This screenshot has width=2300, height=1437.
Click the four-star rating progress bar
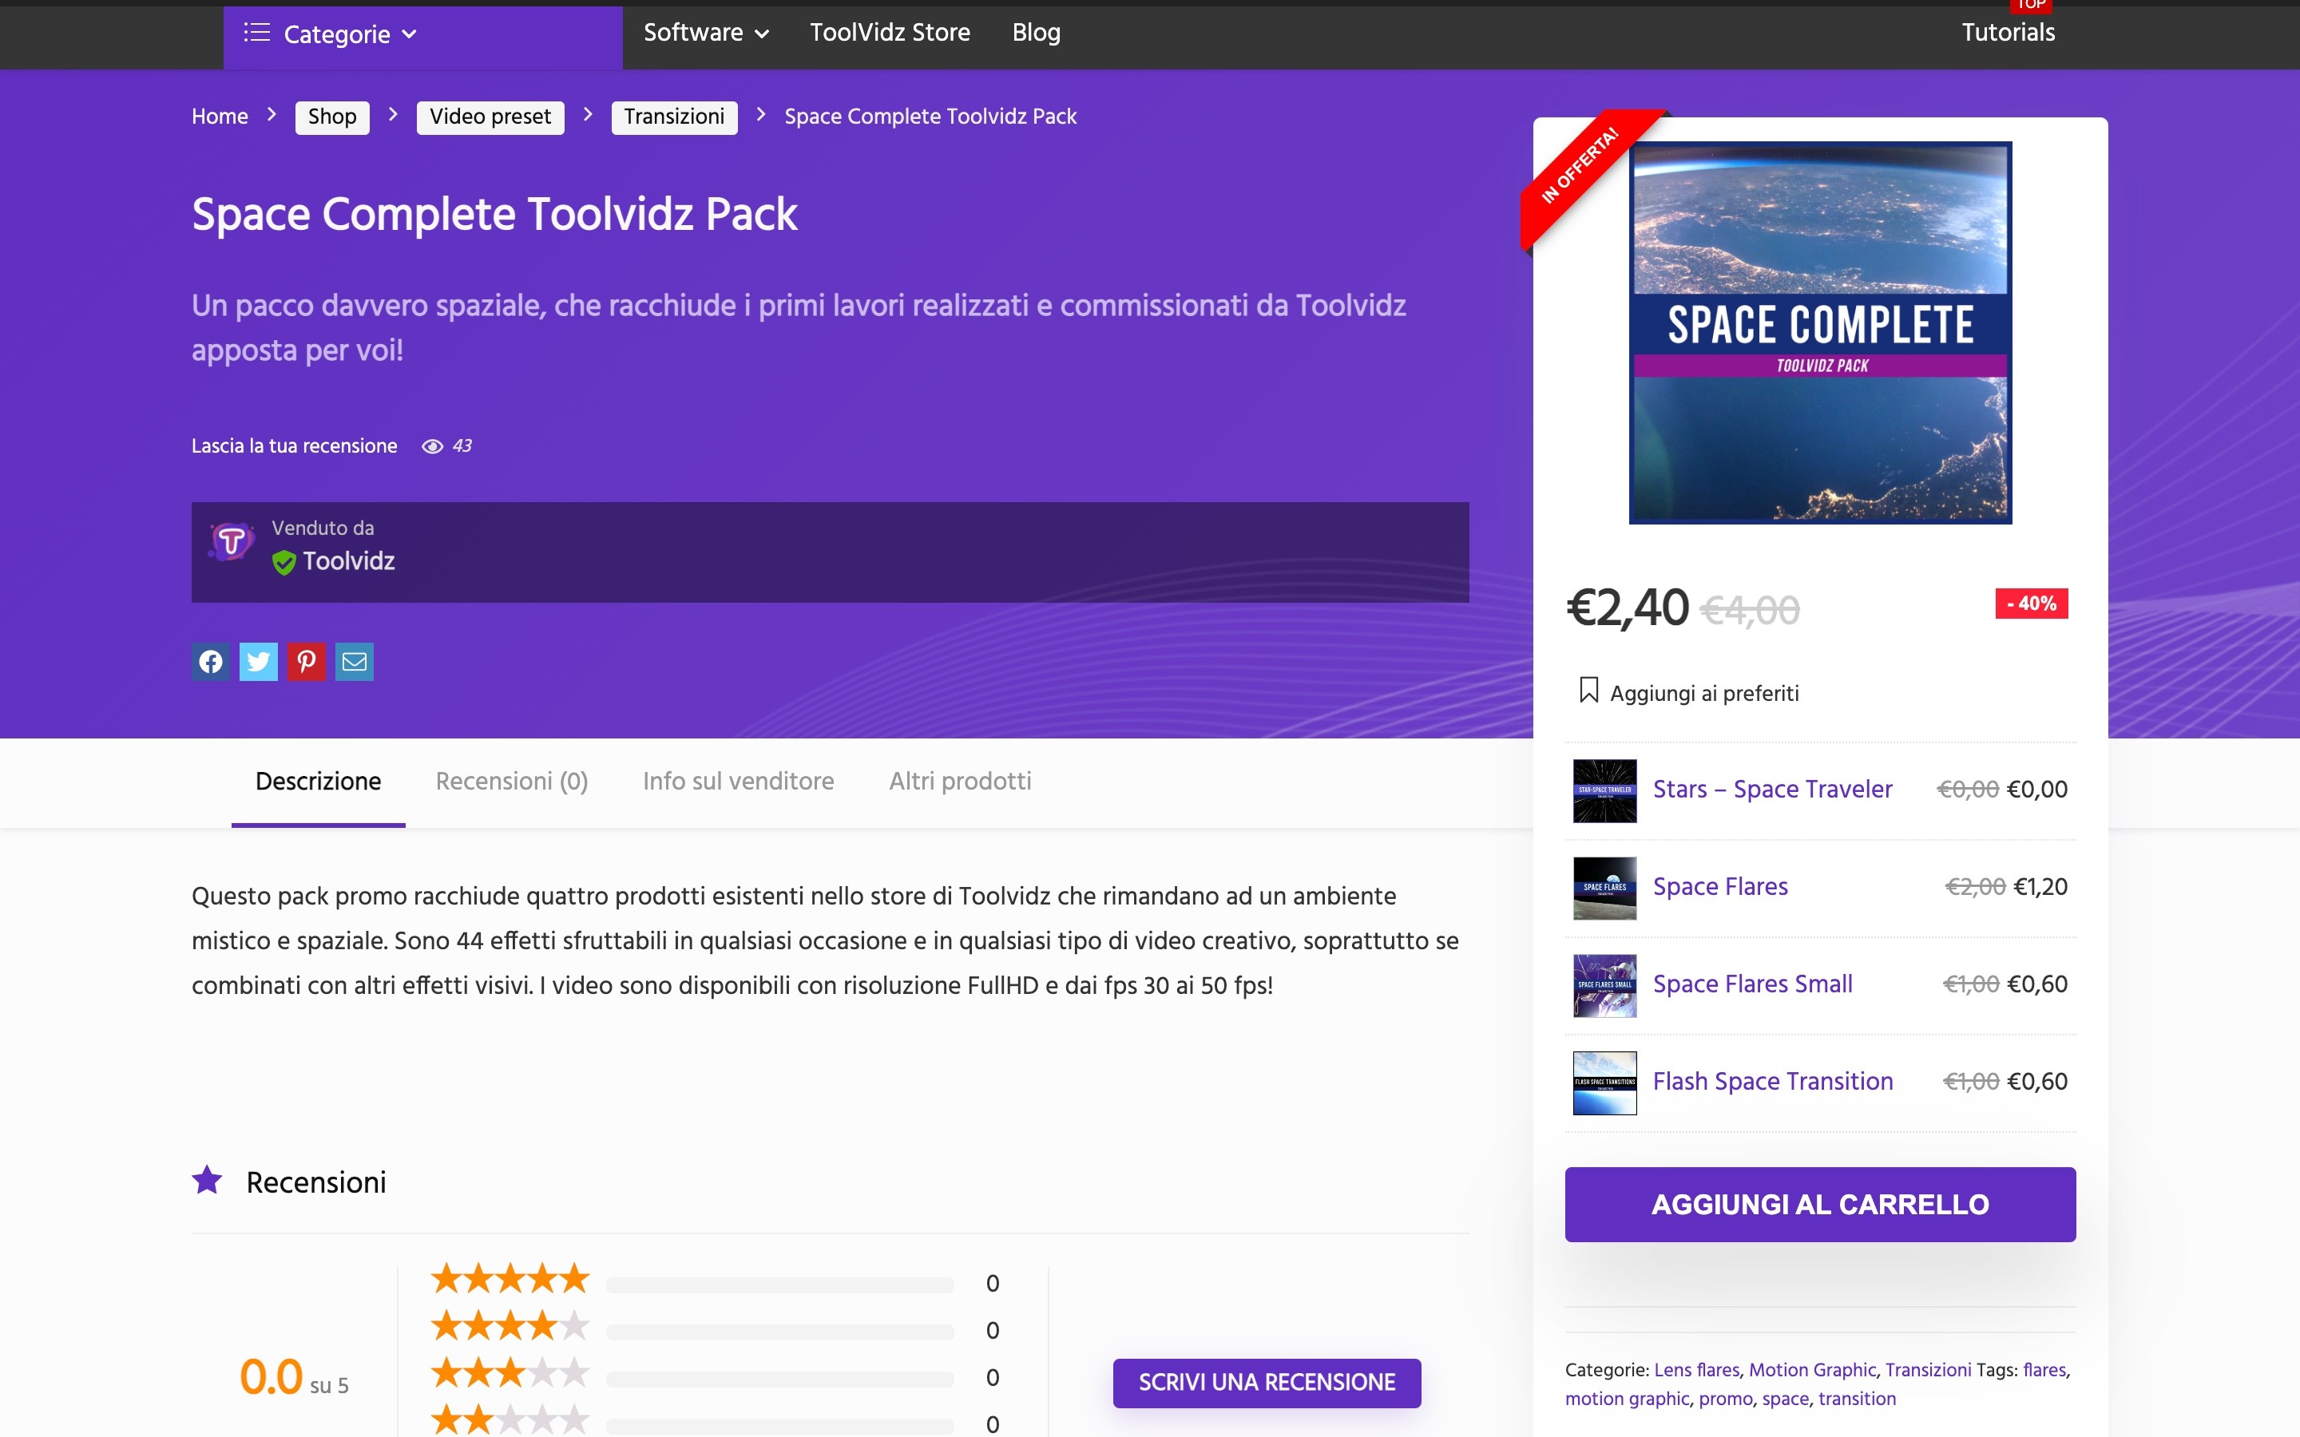coord(779,1332)
